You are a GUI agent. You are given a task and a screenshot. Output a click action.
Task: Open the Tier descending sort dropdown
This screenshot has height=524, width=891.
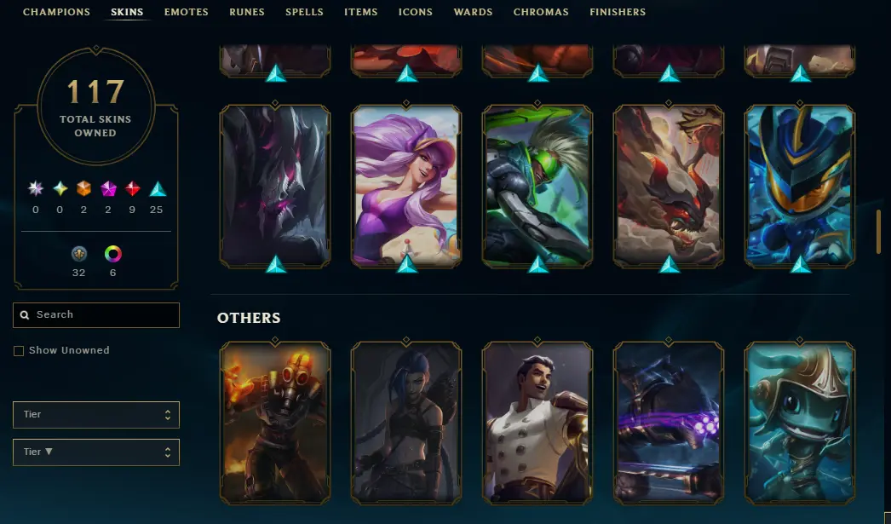[96, 452]
